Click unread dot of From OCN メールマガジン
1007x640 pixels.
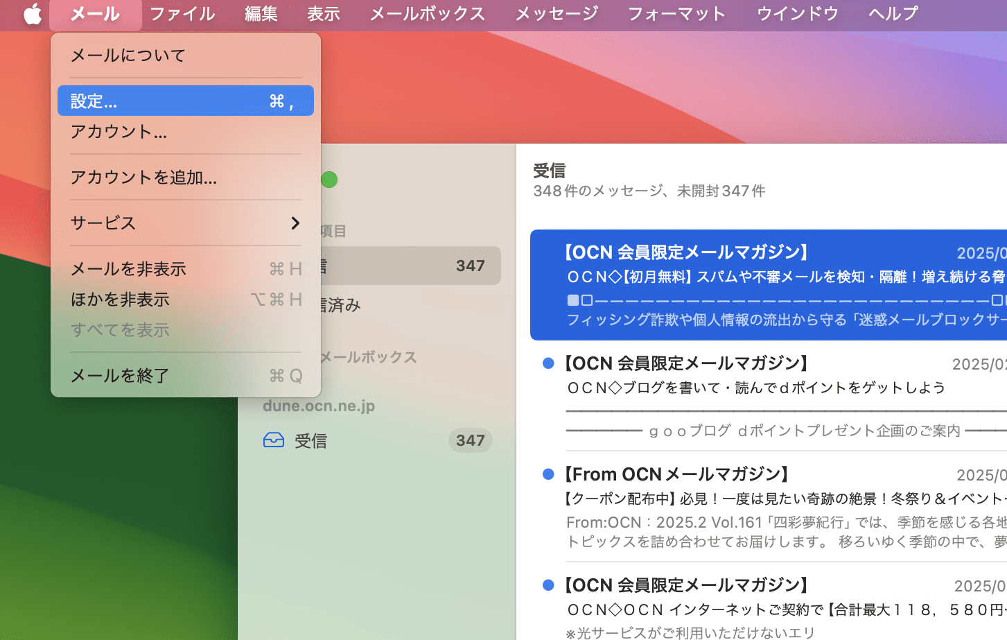pyautogui.click(x=548, y=474)
